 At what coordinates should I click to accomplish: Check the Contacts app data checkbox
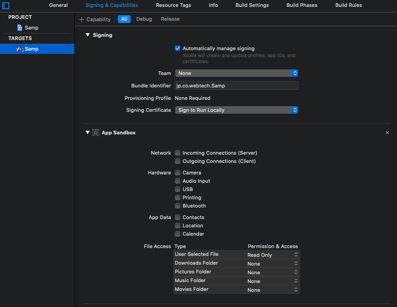point(178,217)
